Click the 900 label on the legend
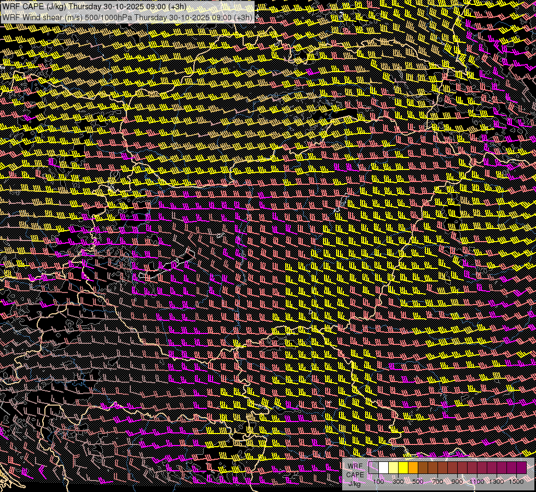 457,482
